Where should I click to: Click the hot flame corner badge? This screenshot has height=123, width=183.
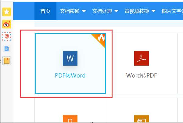(100, 39)
